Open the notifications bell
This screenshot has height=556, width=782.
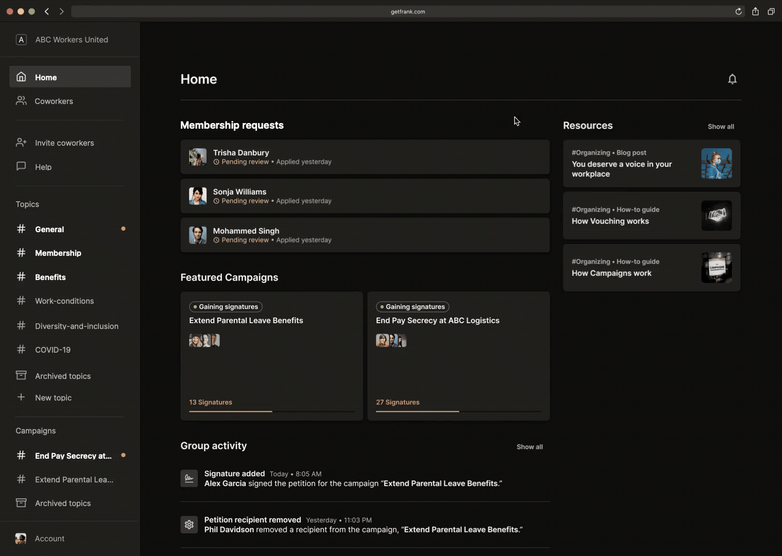pos(732,79)
